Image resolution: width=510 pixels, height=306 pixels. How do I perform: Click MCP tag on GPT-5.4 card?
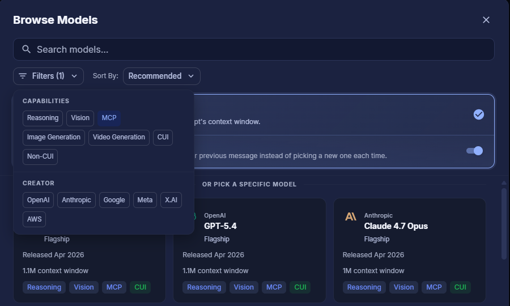pos(274,287)
